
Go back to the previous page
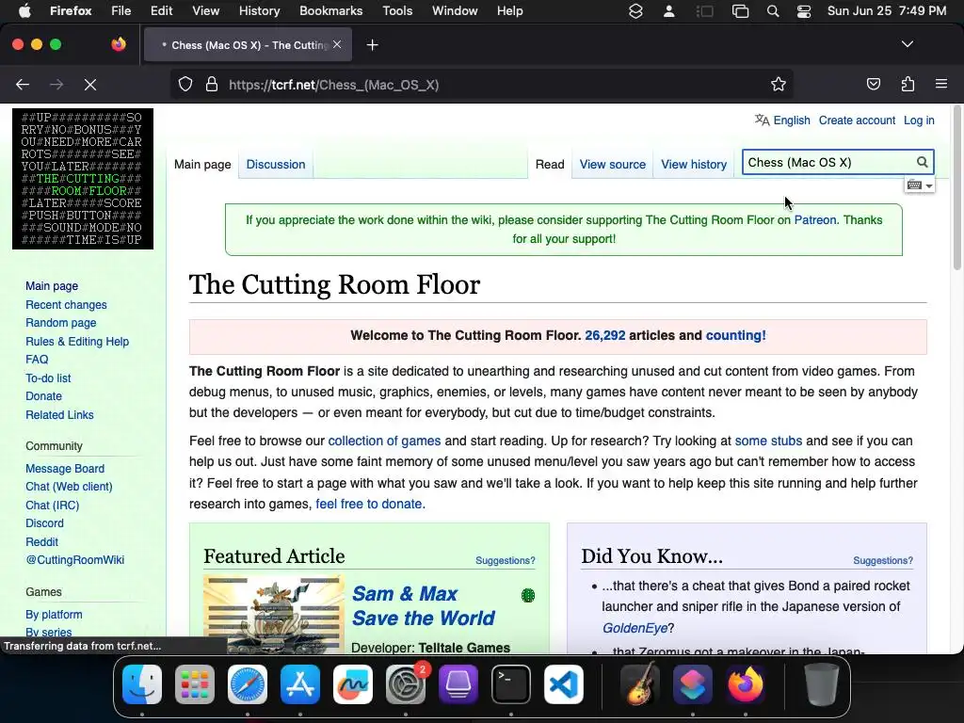(23, 85)
